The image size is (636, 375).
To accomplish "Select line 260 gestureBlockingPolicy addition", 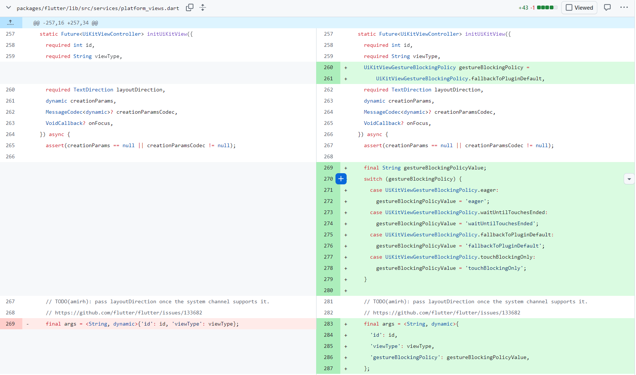I will pos(446,67).
